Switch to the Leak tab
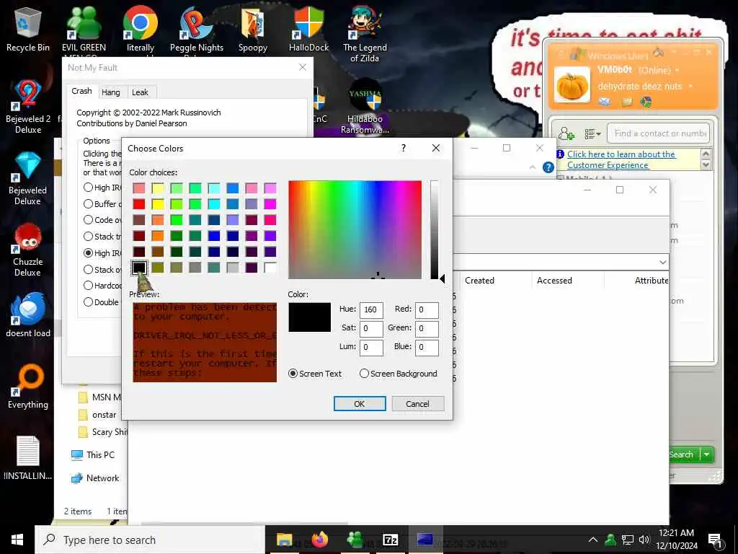 coord(140,92)
